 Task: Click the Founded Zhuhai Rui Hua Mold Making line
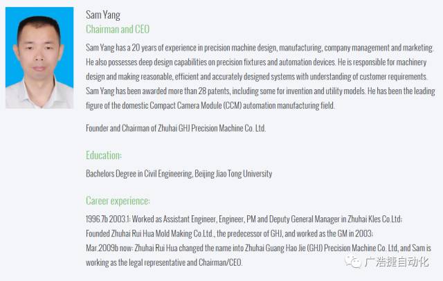point(229,233)
